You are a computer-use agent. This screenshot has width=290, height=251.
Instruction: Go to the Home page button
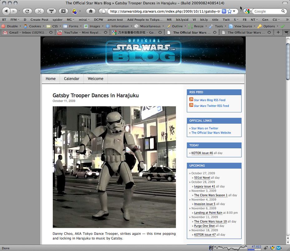click(x=91, y=11)
